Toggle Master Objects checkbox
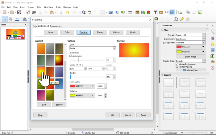 pos(177,67)
